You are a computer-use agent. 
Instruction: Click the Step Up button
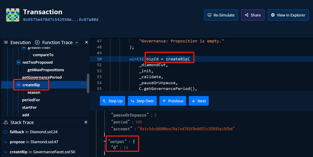click(112, 101)
